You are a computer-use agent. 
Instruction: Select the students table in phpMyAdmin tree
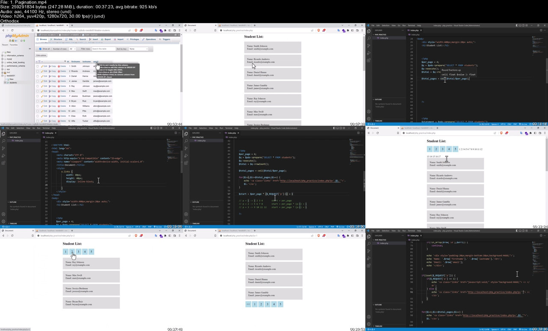click(13, 83)
